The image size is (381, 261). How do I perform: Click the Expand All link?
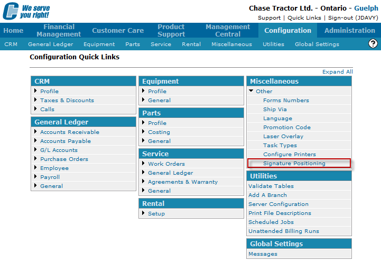(x=338, y=72)
